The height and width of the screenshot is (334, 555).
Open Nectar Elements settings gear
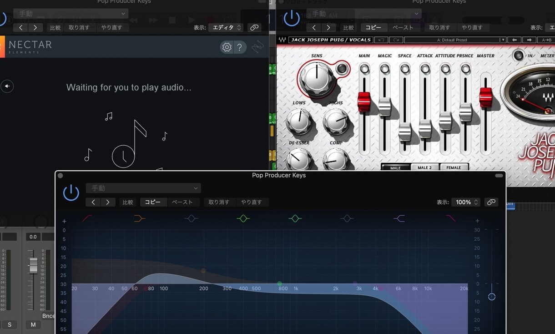coord(227,47)
